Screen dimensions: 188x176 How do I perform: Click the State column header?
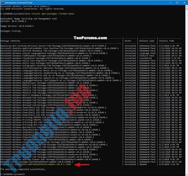[x=128, y=41]
